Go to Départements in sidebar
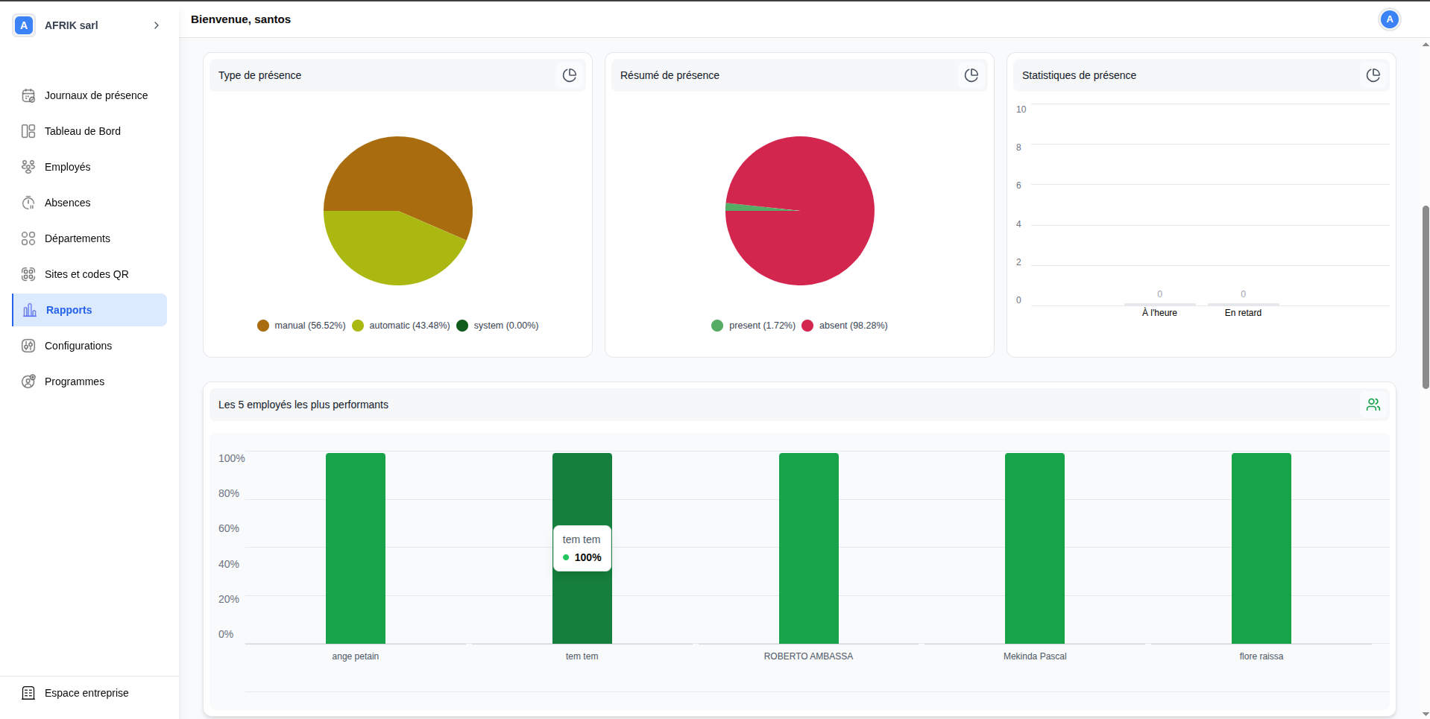The width and height of the screenshot is (1430, 719). click(x=77, y=238)
